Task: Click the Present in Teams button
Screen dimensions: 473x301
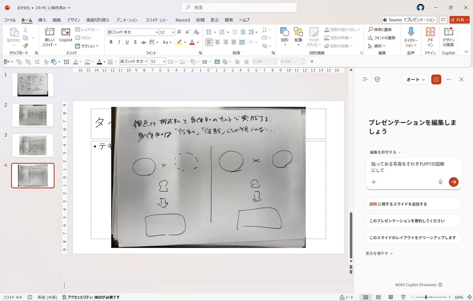Action: (409, 20)
